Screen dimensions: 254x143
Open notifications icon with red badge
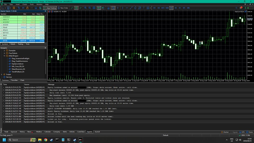point(241,8)
